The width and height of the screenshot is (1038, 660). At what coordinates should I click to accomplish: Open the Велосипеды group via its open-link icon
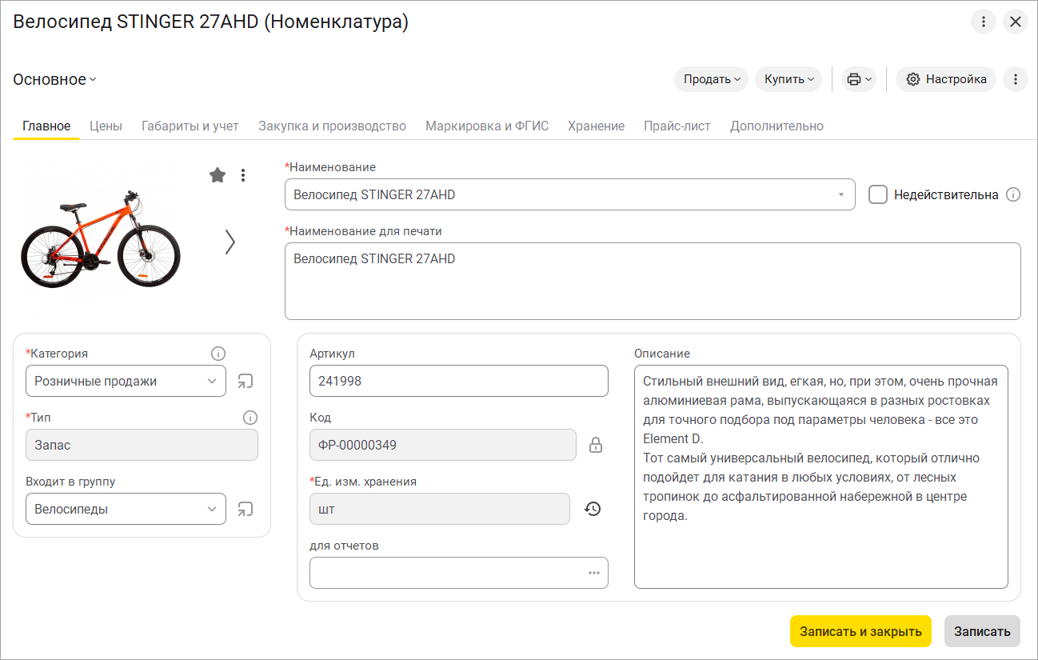pyautogui.click(x=246, y=510)
